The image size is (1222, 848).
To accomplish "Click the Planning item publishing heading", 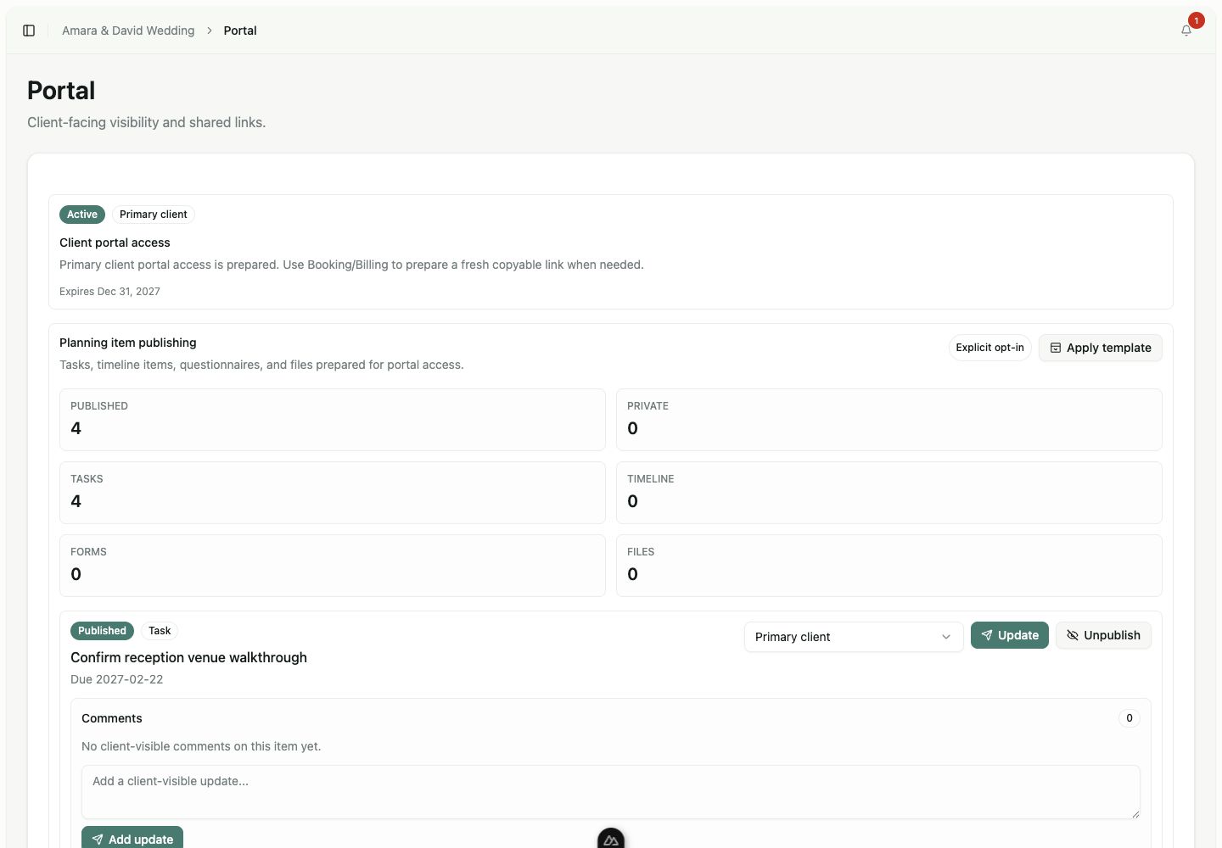I will (128, 343).
